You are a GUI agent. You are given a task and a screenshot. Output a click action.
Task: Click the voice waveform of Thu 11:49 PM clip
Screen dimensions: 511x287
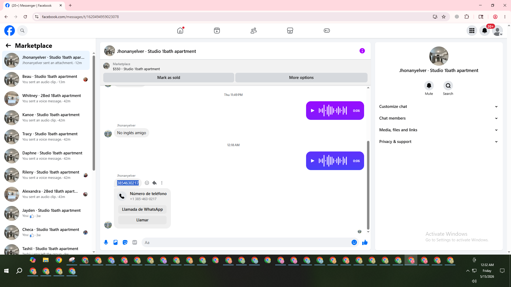click(x=333, y=111)
